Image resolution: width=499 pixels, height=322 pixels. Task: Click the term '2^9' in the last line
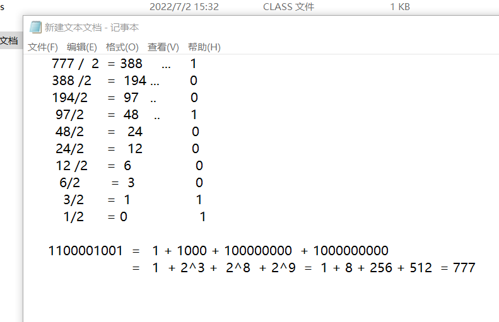coord(283,268)
